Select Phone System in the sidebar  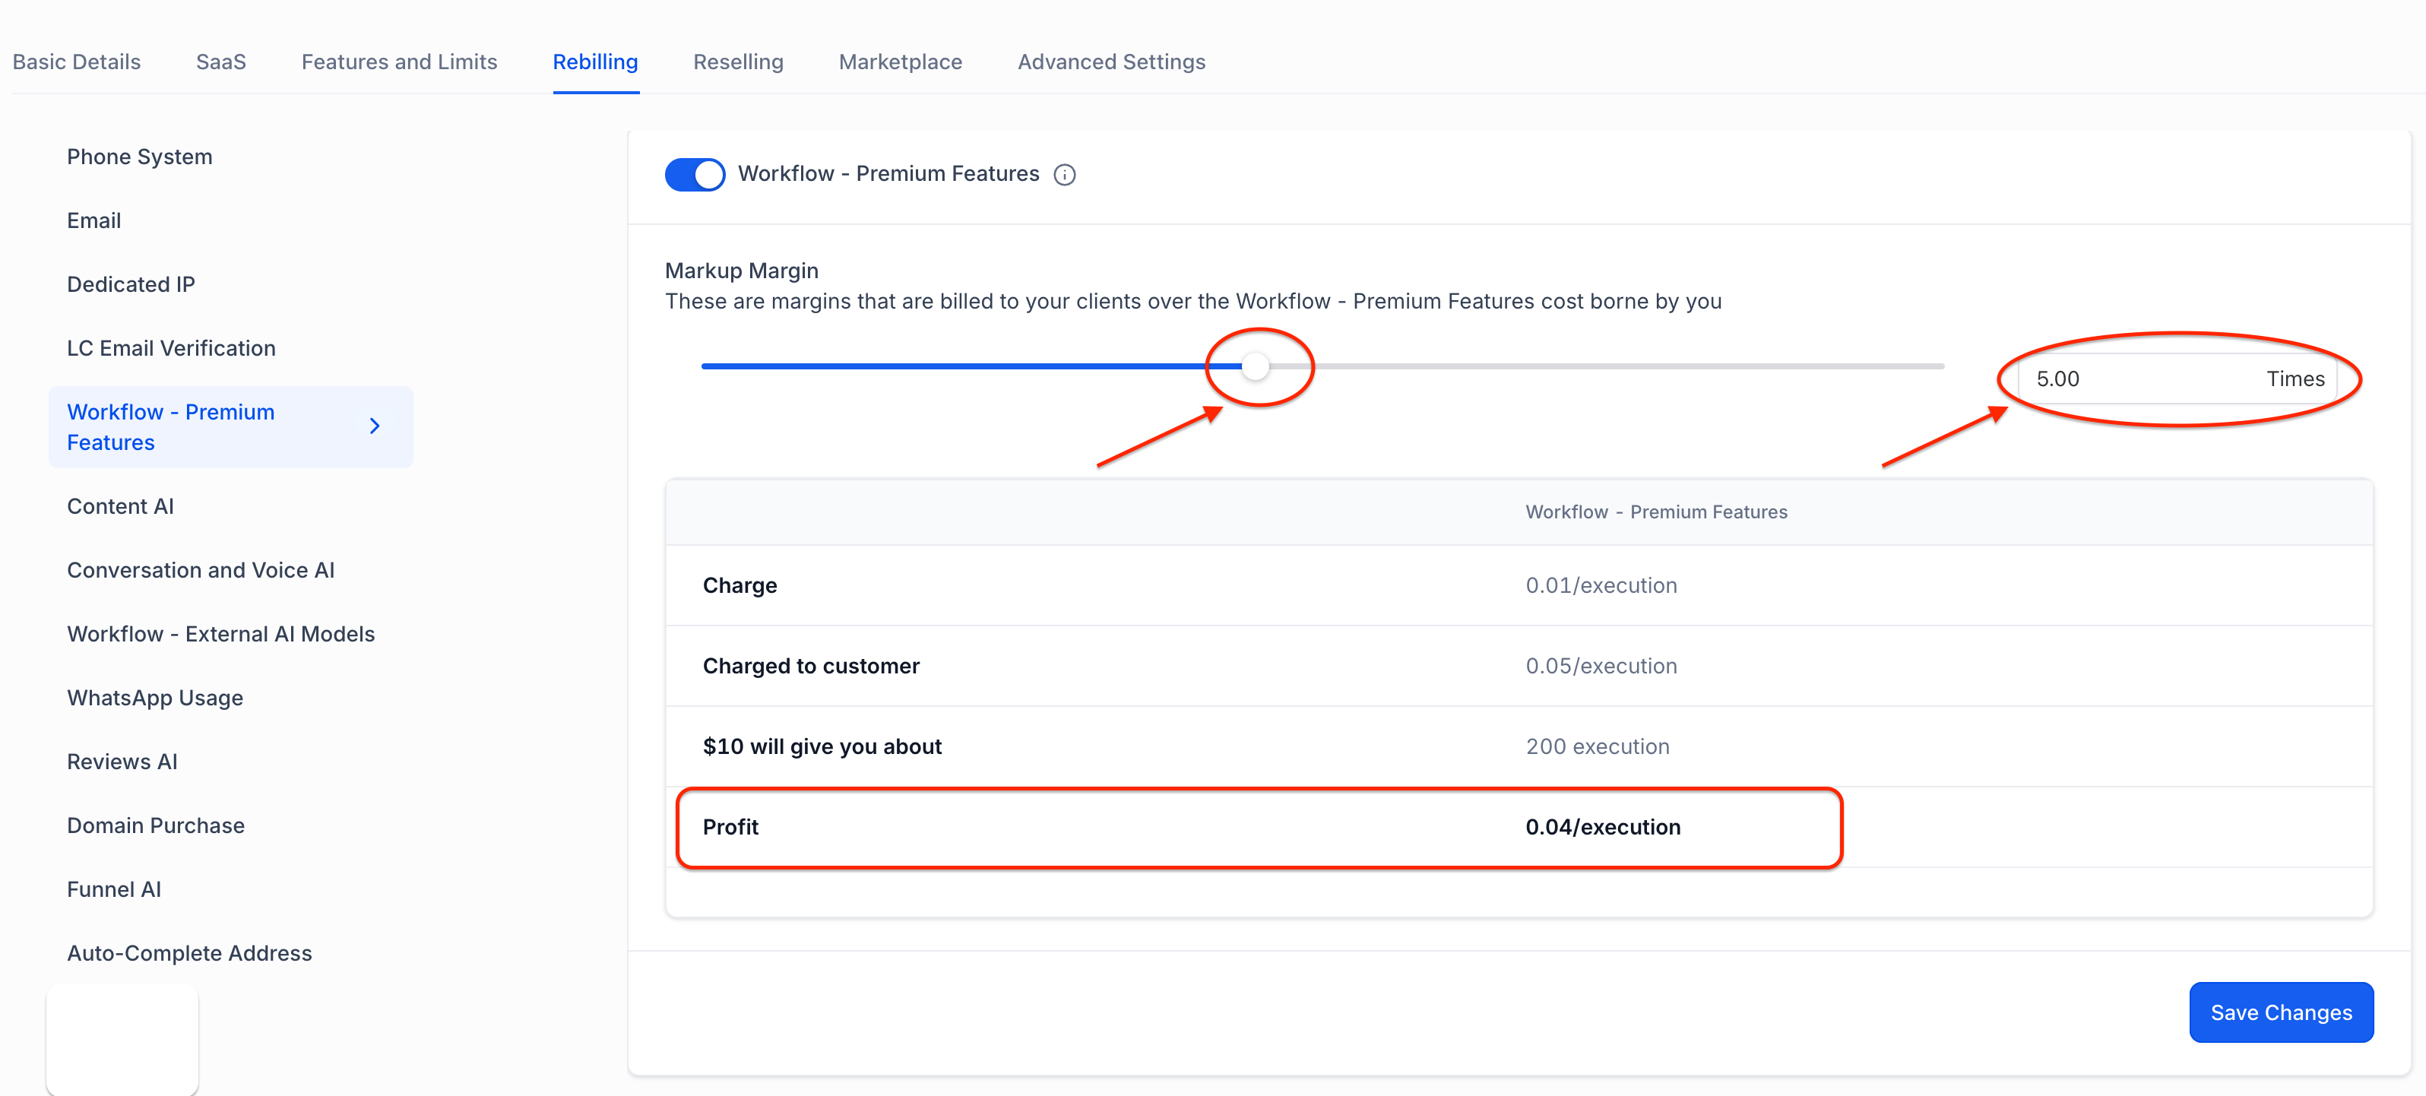click(x=139, y=157)
